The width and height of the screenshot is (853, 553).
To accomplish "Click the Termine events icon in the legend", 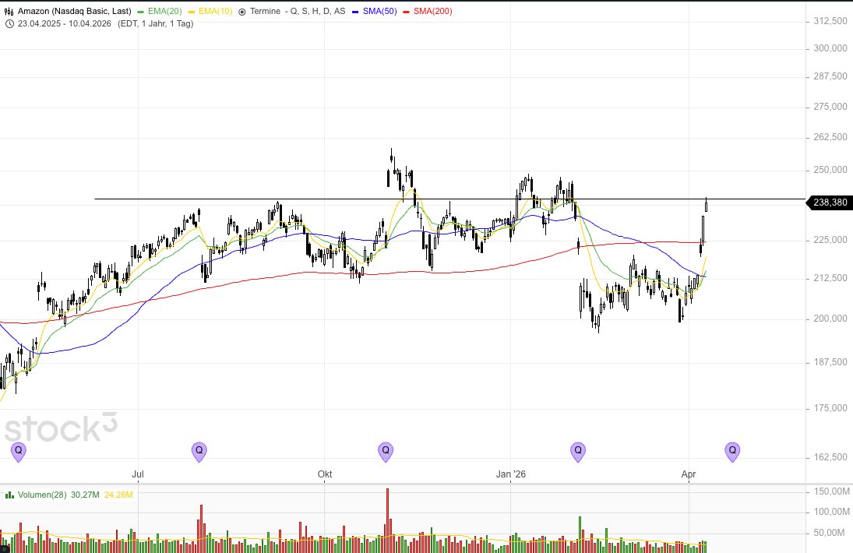I will [242, 12].
